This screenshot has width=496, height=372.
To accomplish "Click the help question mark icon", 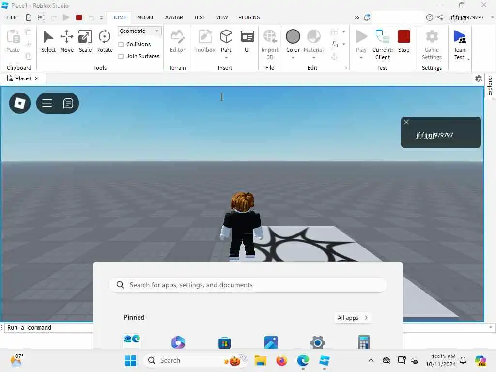I will pyautogui.click(x=429, y=17).
